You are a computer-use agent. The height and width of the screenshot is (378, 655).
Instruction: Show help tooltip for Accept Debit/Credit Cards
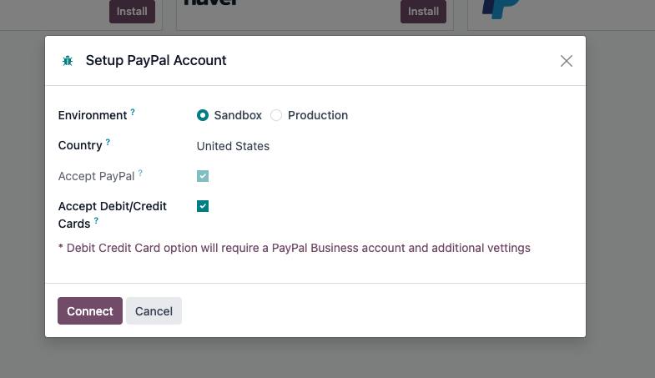(96, 220)
